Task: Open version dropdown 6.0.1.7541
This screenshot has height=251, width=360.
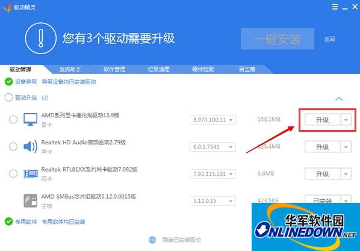Action: (213, 147)
